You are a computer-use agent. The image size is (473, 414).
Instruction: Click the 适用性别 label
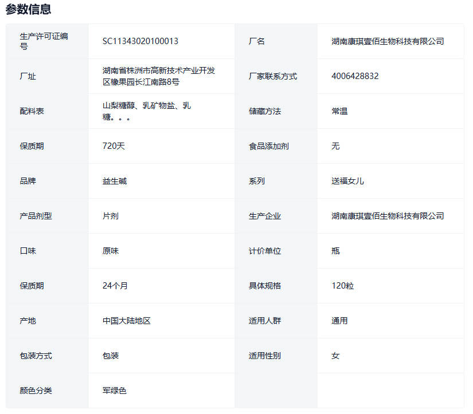(x=264, y=356)
